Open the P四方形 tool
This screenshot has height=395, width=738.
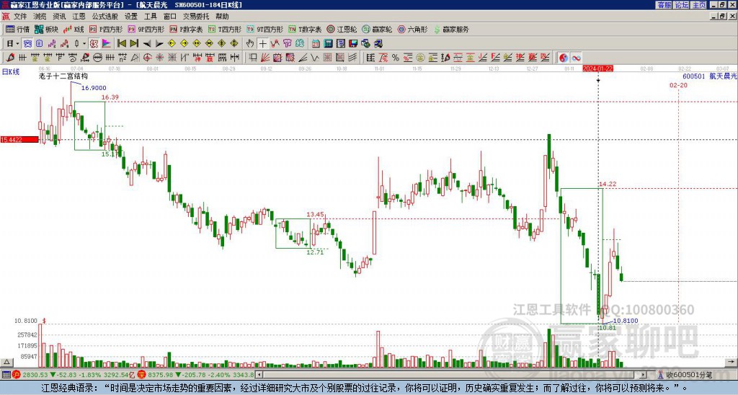tap(106, 29)
